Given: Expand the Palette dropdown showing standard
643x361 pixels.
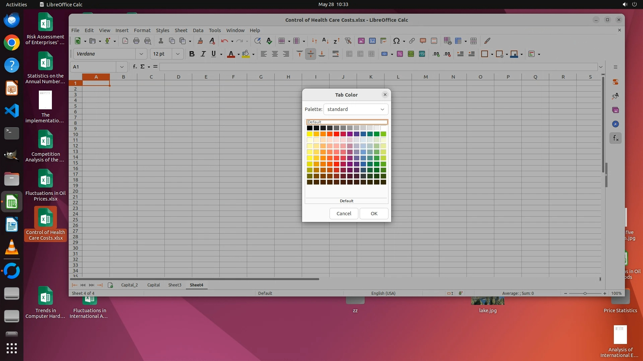Looking at the screenshot, I should click(x=382, y=109).
